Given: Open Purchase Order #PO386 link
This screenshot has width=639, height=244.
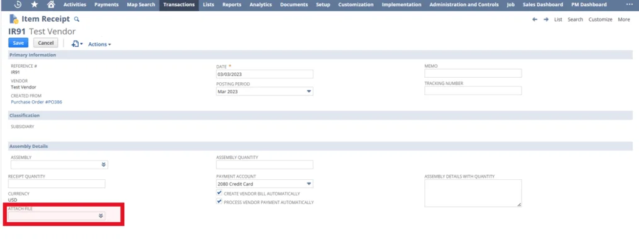Looking at the screenshot, I should (x=36, y=102).
